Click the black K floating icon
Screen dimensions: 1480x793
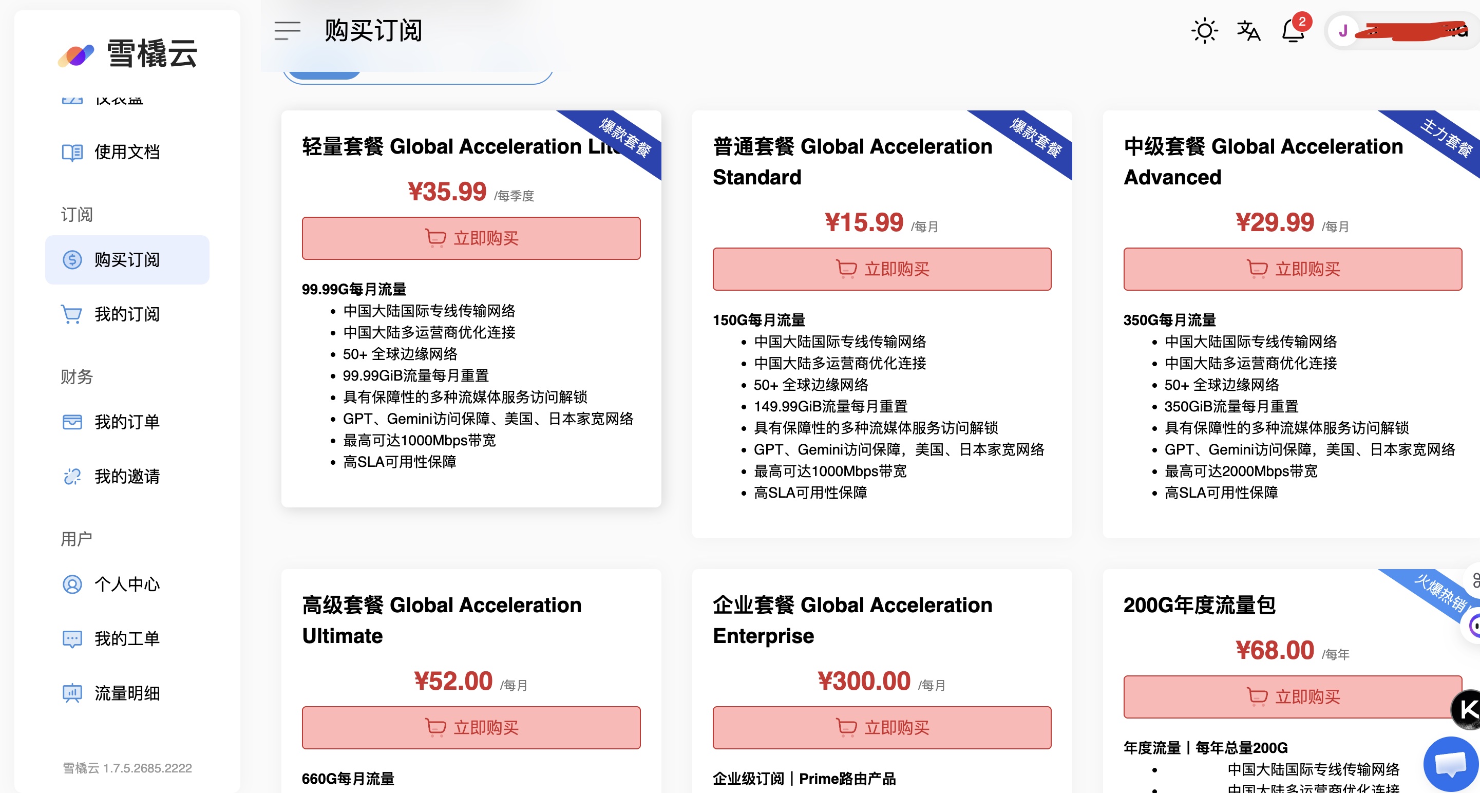(x=1467, y=709)
